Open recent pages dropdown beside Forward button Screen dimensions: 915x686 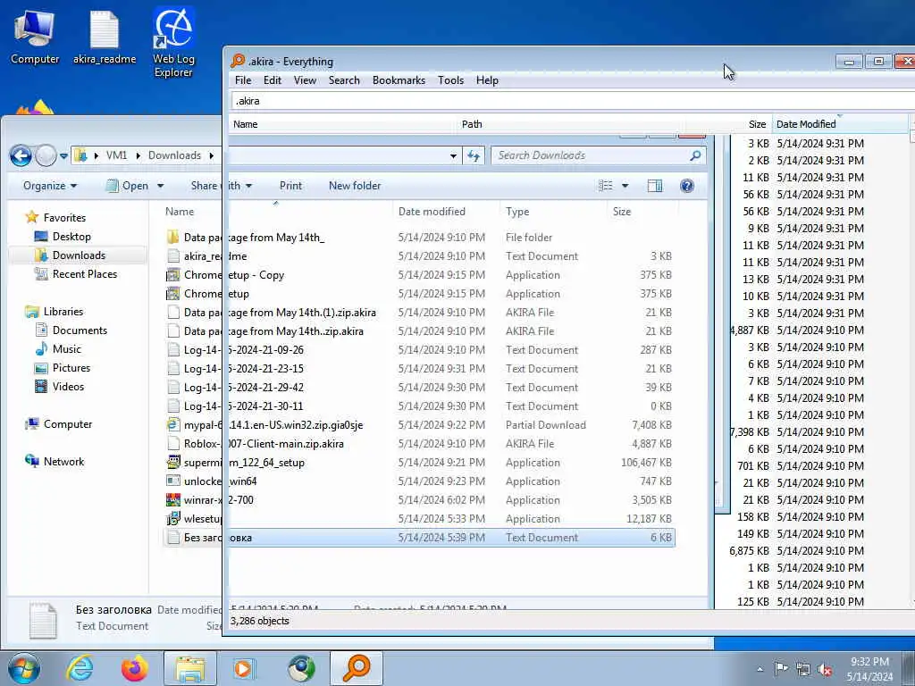pyautogui.click(x=63, y=156)
